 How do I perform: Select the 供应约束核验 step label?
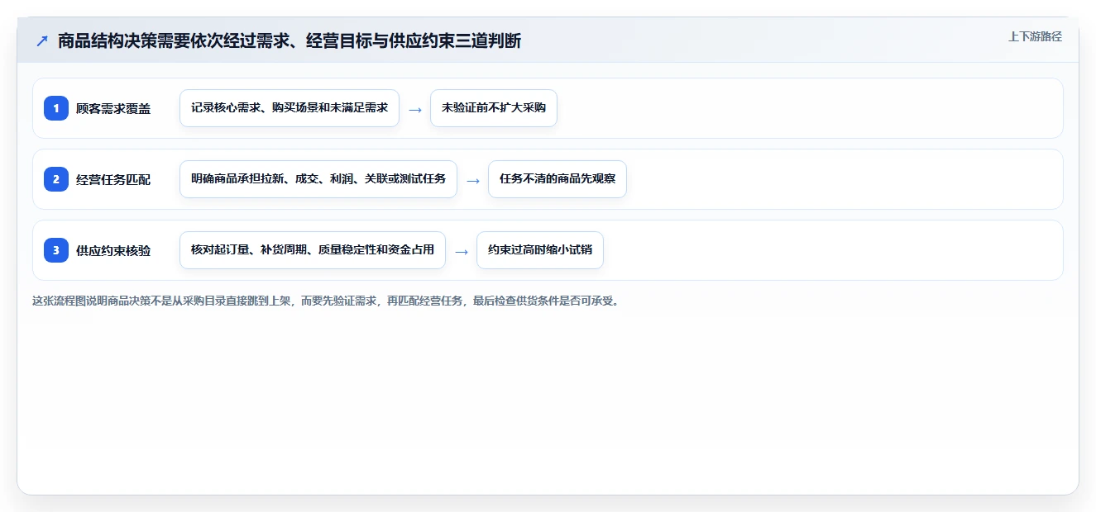113,250
